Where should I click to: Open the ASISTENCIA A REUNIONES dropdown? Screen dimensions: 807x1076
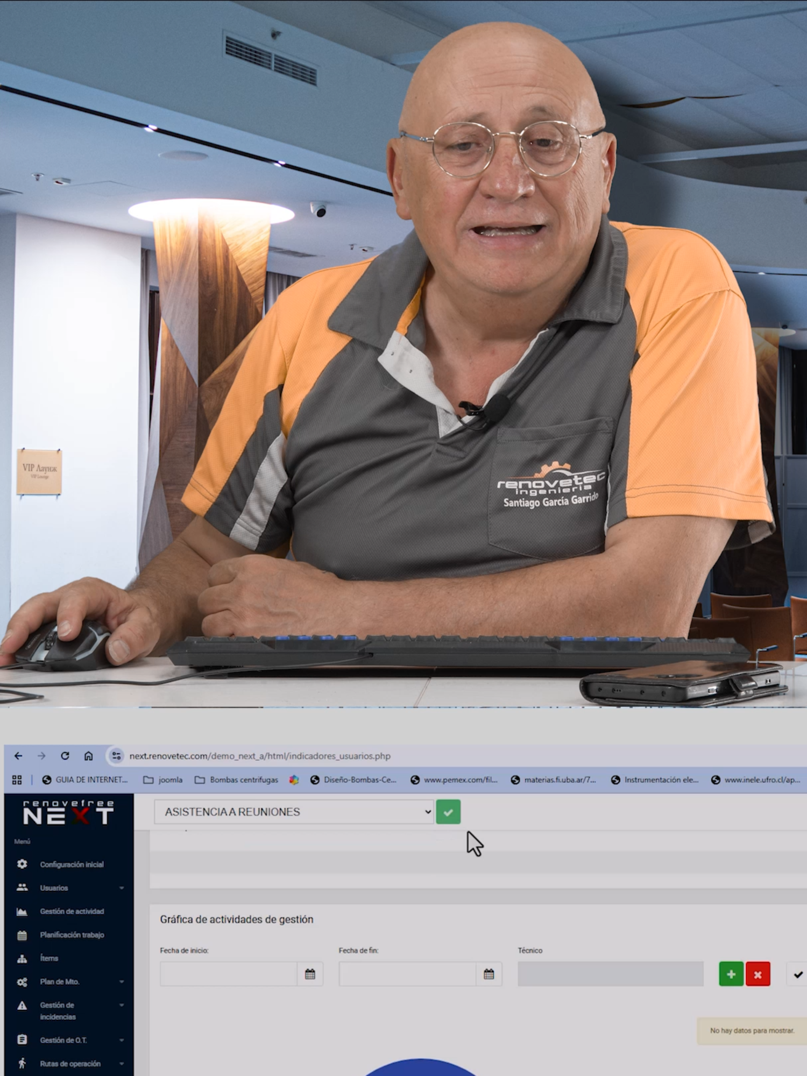click(x=294, y=812)
